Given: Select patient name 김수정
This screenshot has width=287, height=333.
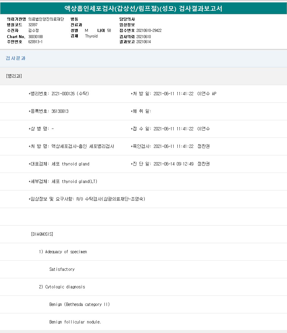Looking at the screenshot, I should [34, 31].
